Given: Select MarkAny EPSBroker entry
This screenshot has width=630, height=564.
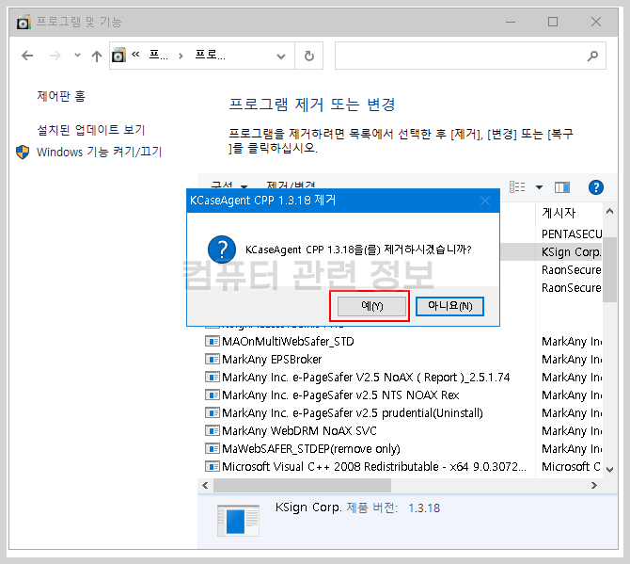Looking at the screenshot, I should click(272, 360).
